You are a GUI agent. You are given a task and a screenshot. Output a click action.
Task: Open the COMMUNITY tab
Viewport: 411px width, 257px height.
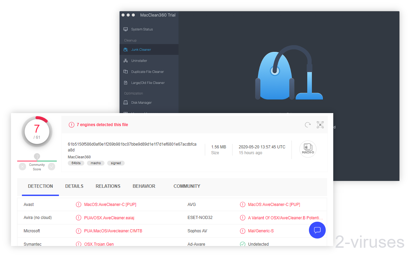pos(187,186)
